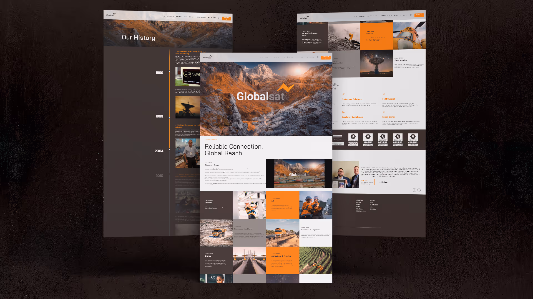The width and height of the screenshot is (533, 299).
Task: Open the Transport & Logistics industry card
Action: (316, 233)
